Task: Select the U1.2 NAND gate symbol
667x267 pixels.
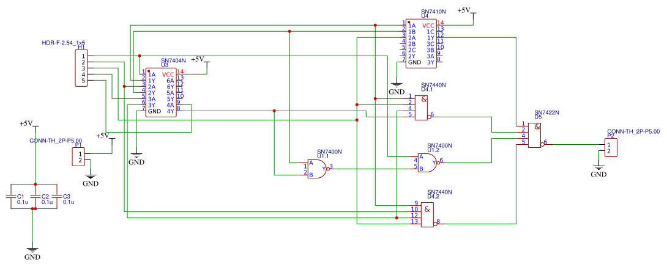Action: coord(428,163)
